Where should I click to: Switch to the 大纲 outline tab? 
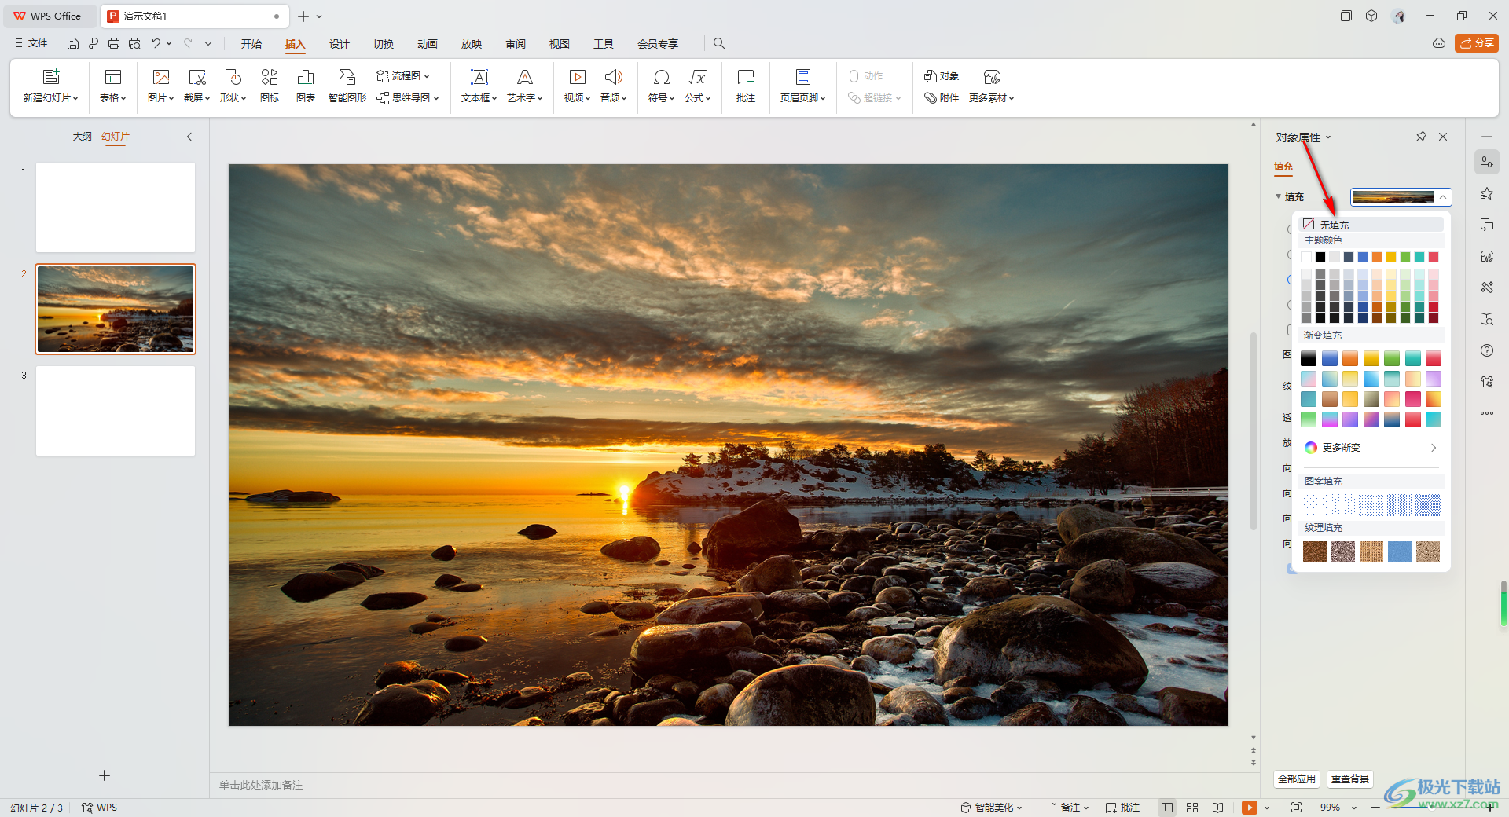[x=83, y=137]
